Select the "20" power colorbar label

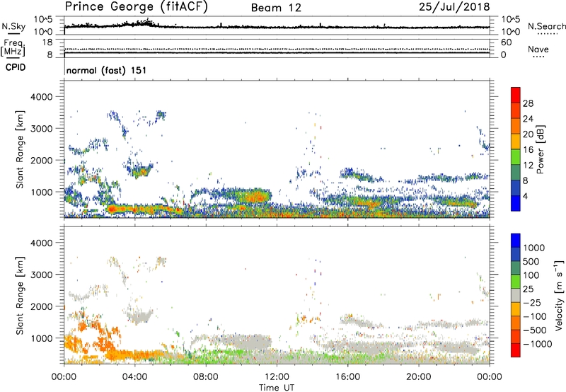(528, 134)
